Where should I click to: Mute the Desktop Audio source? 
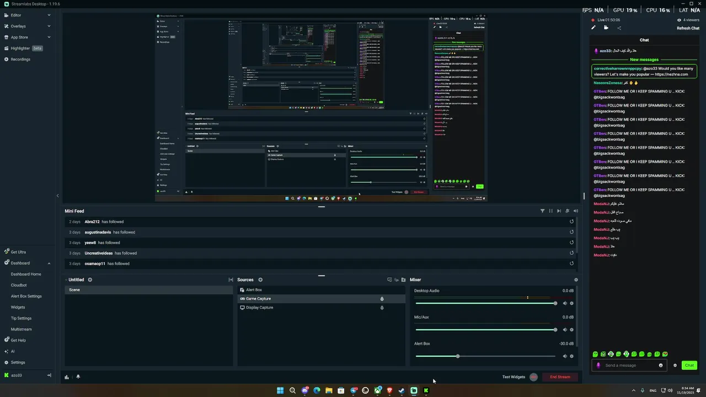(x=565, y=303)
